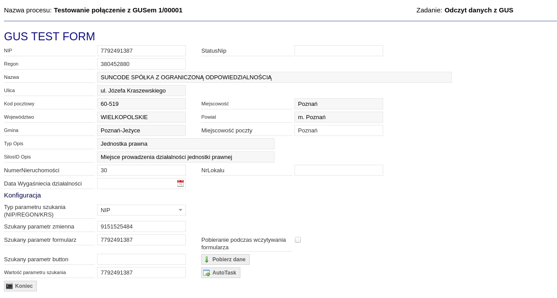Image resolution: width=557 pixels, height=298 pixels.
Task: Click the Powiat field m. Poznań
Action: coord(339,117)
